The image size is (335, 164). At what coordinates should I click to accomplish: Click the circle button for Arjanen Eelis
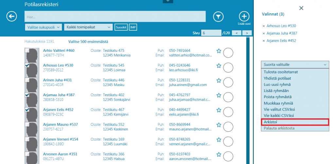[228, 112]
